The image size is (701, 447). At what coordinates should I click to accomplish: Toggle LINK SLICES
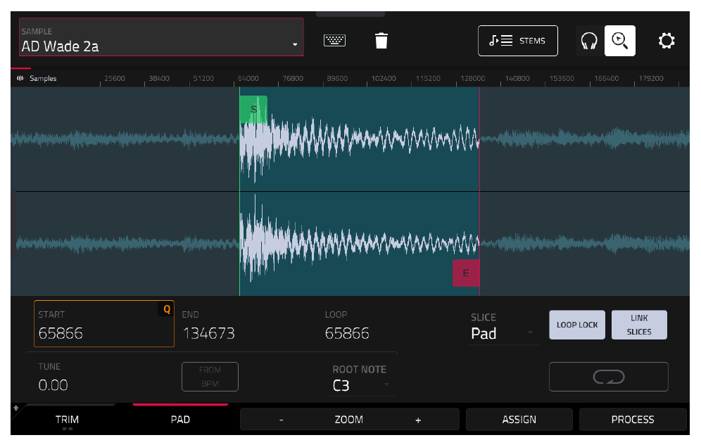tap(639, 325)
